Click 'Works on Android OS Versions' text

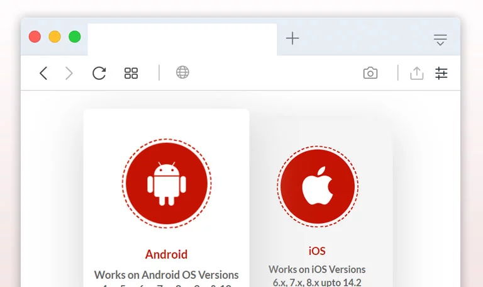tap(166, 274)
